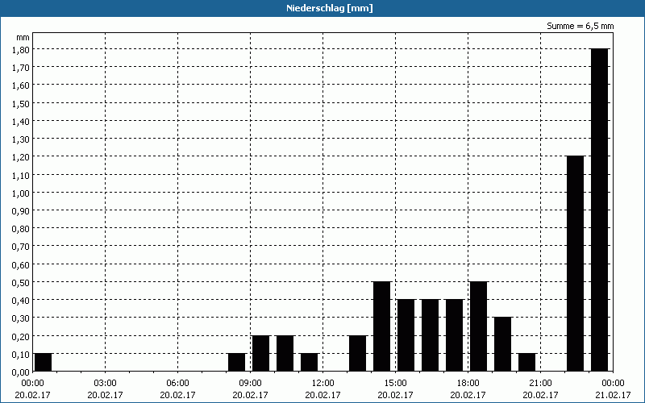The height and width of the screenshot is (403, 645).
Task: Select the 0,50 bar just before 15:00
Action: 381,326
